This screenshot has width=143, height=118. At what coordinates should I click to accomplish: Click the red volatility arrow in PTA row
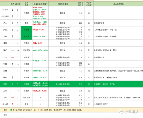tap(18, 57)
